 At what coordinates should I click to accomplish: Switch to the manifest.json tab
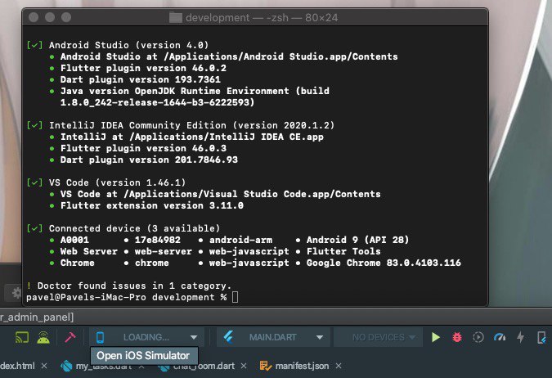tap(302, 366)
